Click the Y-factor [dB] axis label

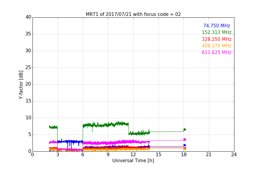[21, 85]
